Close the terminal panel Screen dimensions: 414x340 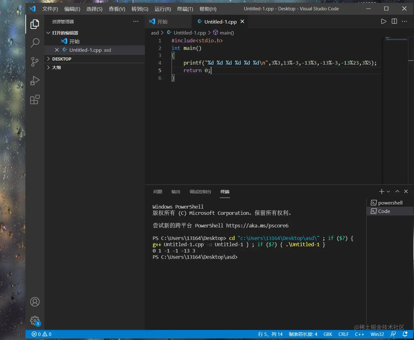point(406,191)
